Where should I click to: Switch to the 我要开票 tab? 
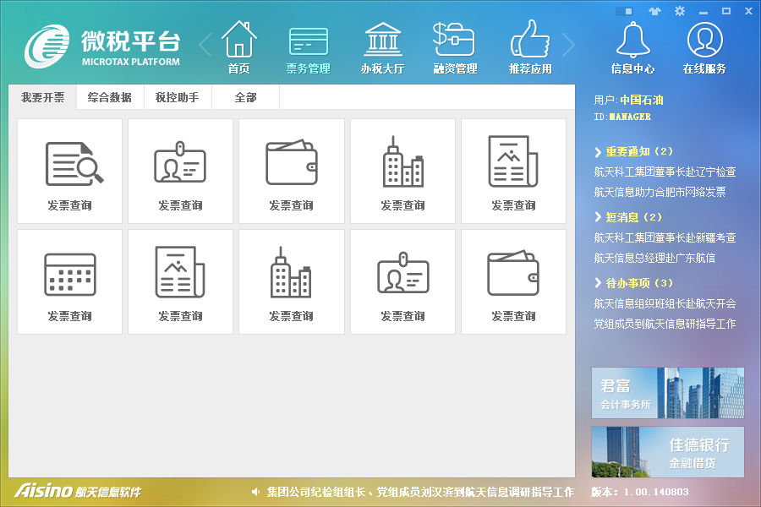pos(43,97)
